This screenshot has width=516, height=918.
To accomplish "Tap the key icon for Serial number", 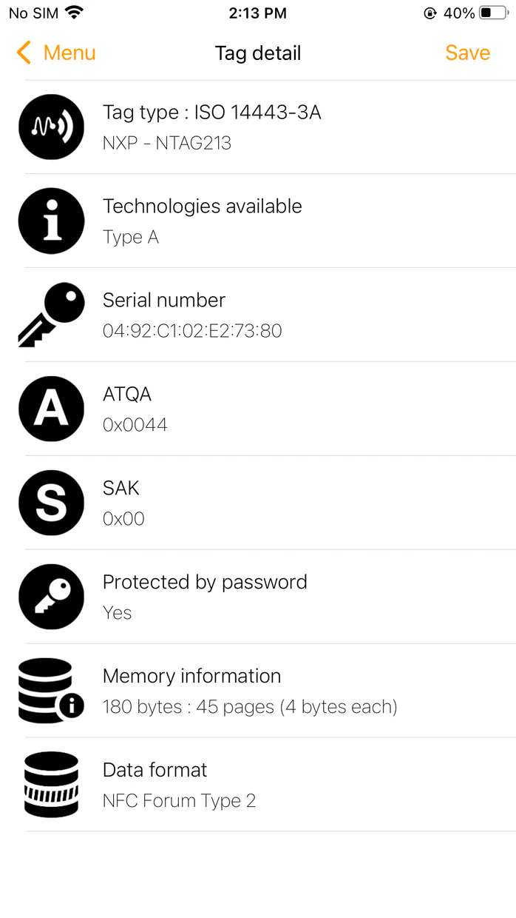I will click(51, 315).
